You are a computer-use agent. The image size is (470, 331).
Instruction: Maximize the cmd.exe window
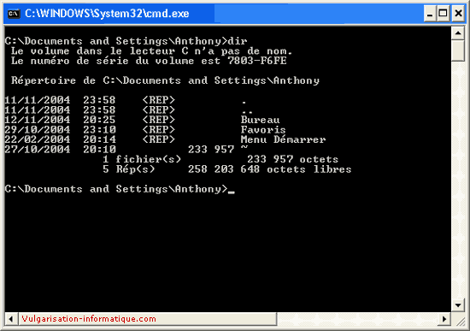click(x=444, y=14)
